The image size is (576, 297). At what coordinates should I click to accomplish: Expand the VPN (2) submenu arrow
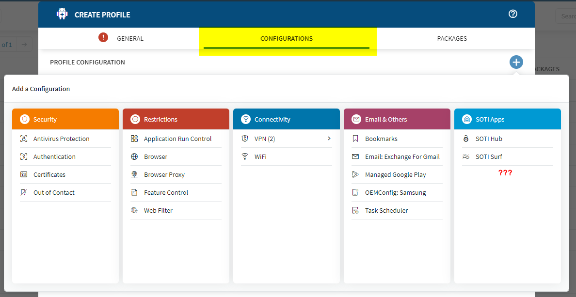(x=329, y=139)
